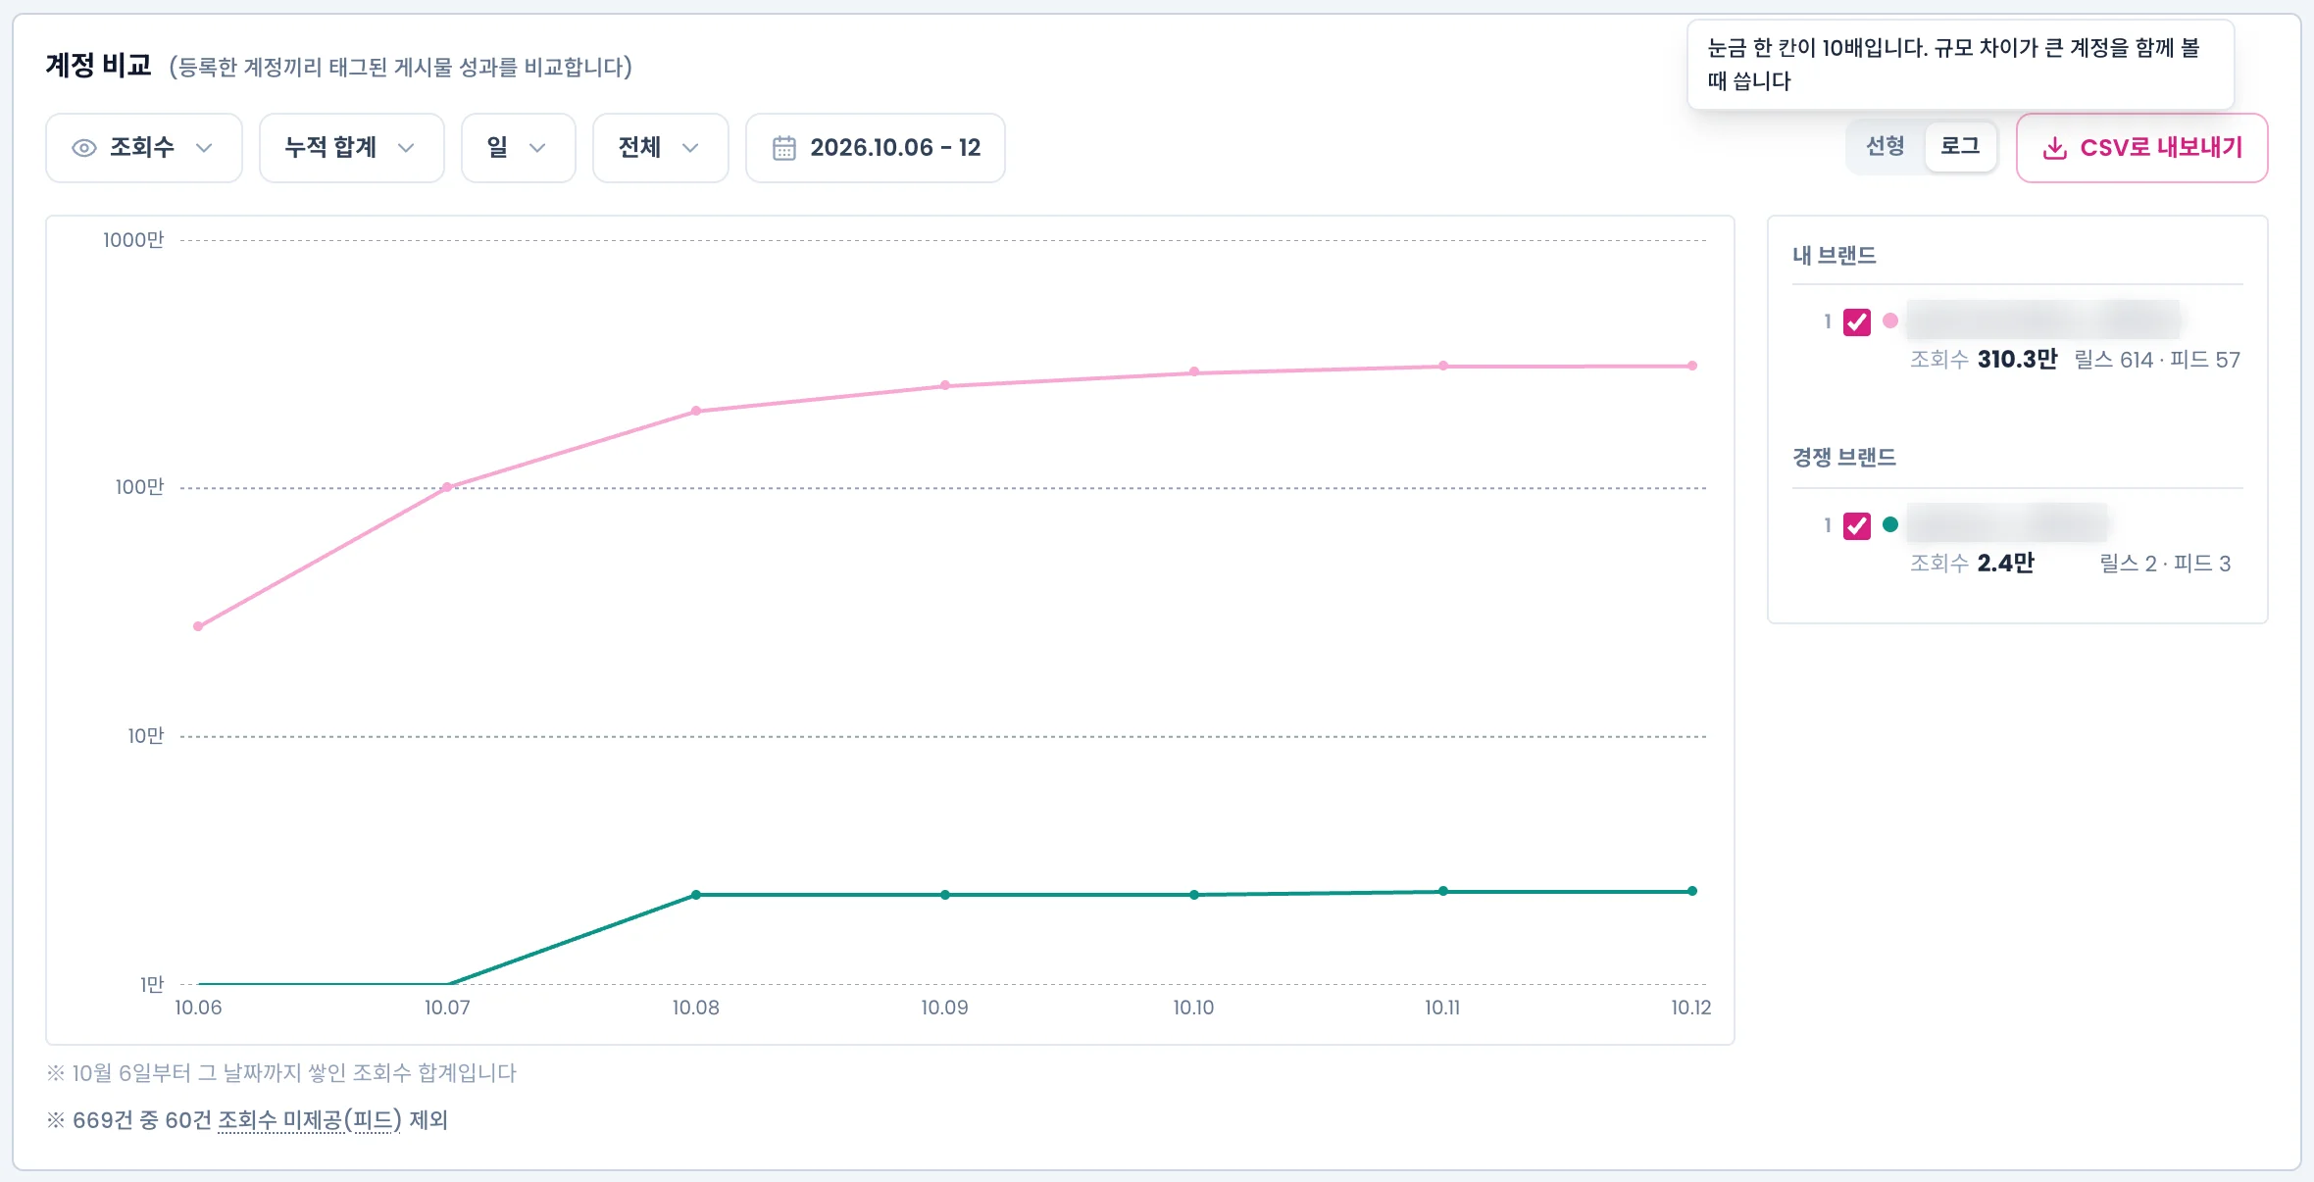
Task: Click the 조회수 미제공(피드) link
Action: [310, 1120]
